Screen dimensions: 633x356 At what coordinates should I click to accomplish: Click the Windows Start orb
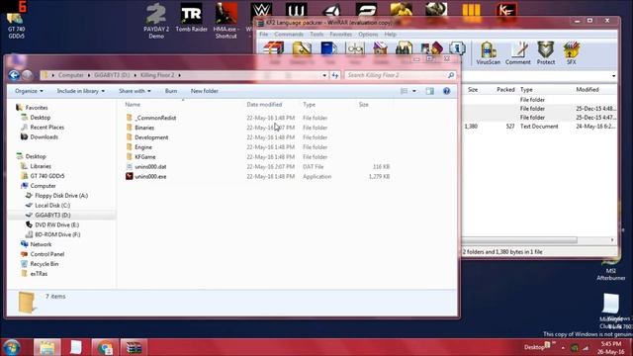(11, 347)
